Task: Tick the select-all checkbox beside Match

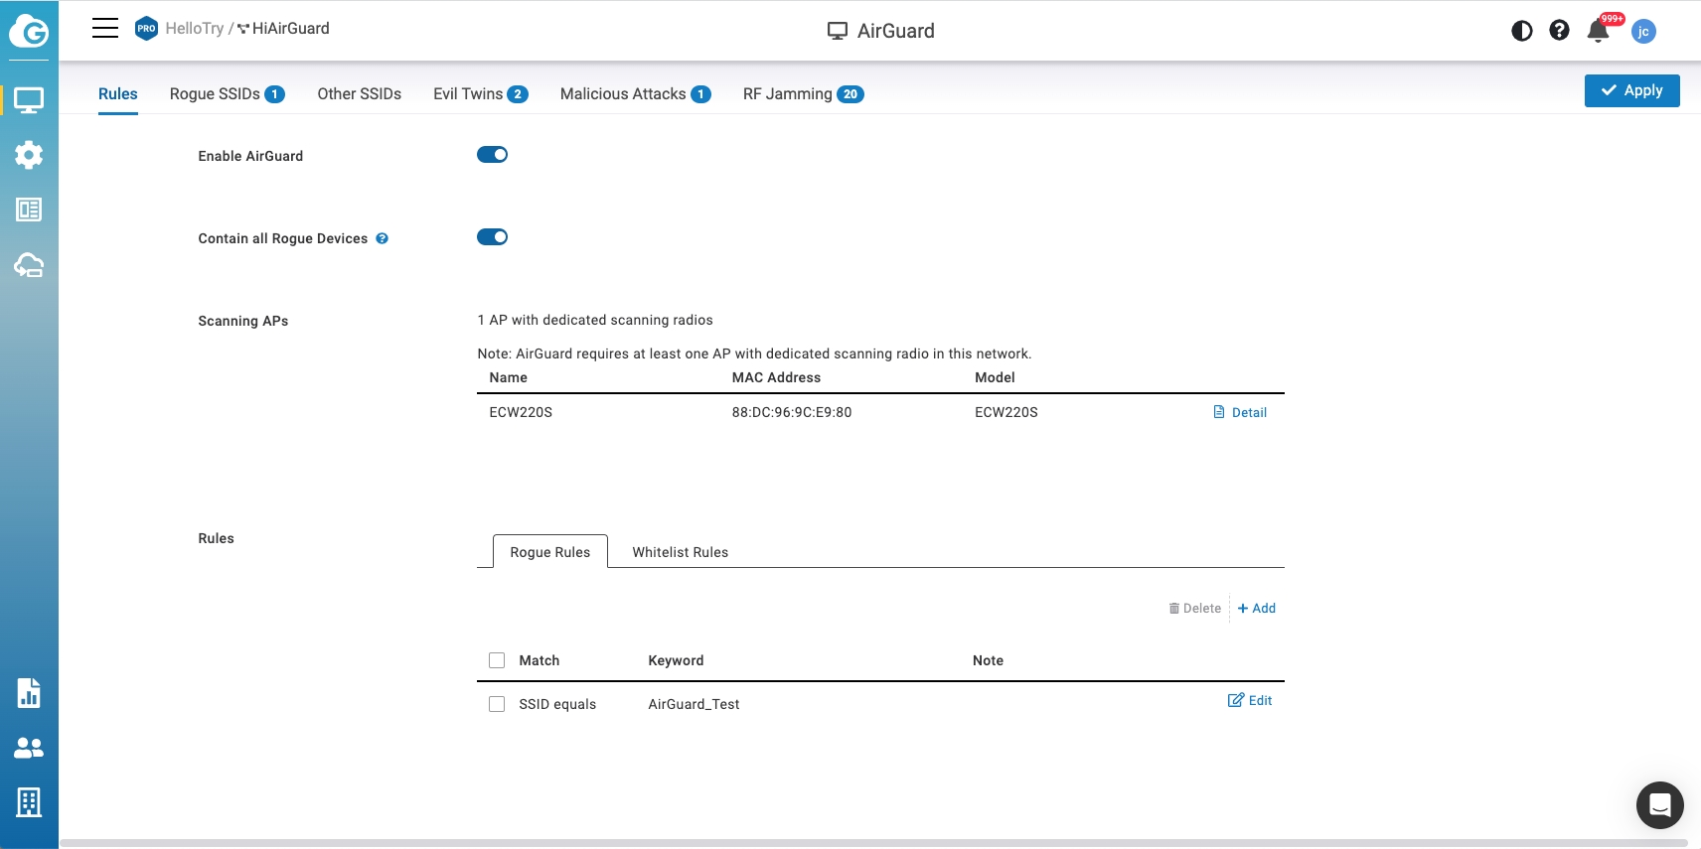Action: 497,660
